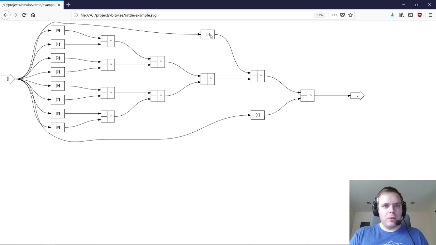The width and height of the screenshot is (436, 245).
Task: Click XOR gate fed by [6] and [7]
Action: [108, 93]
